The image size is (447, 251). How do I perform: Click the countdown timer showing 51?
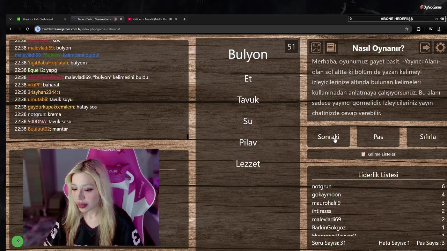point(291,47)
